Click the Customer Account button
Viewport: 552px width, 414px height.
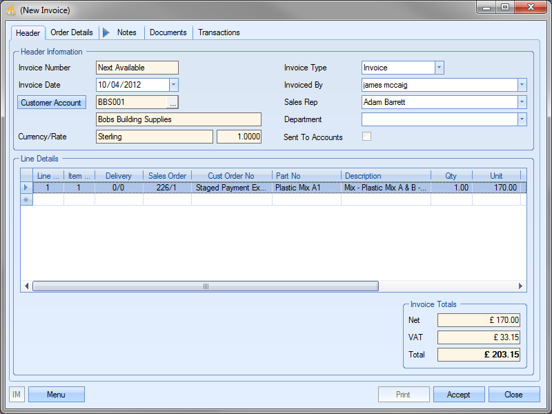coord(51,103)
